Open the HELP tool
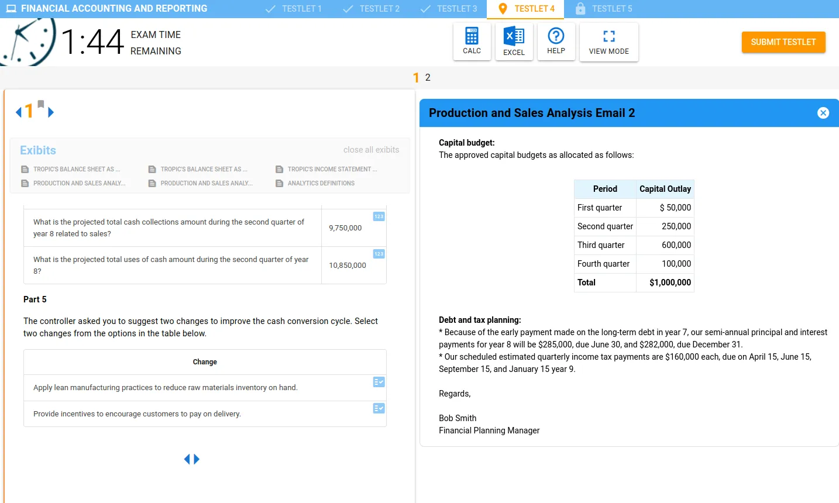The image size is (839, 503). [556, 42]
